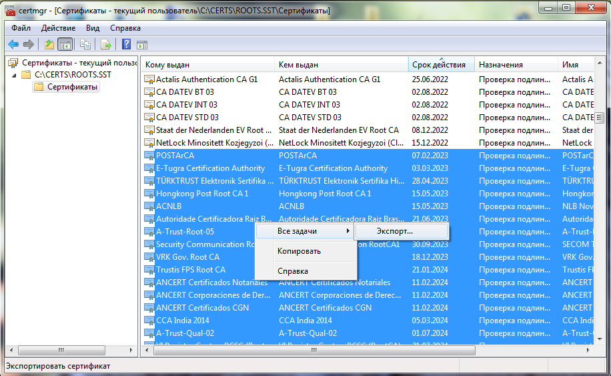Click the certificate icon beside POSTArCA
Image resolution: width=611 pixels, height=376 pixels.
pyautogui.click(x=149, y=156)
